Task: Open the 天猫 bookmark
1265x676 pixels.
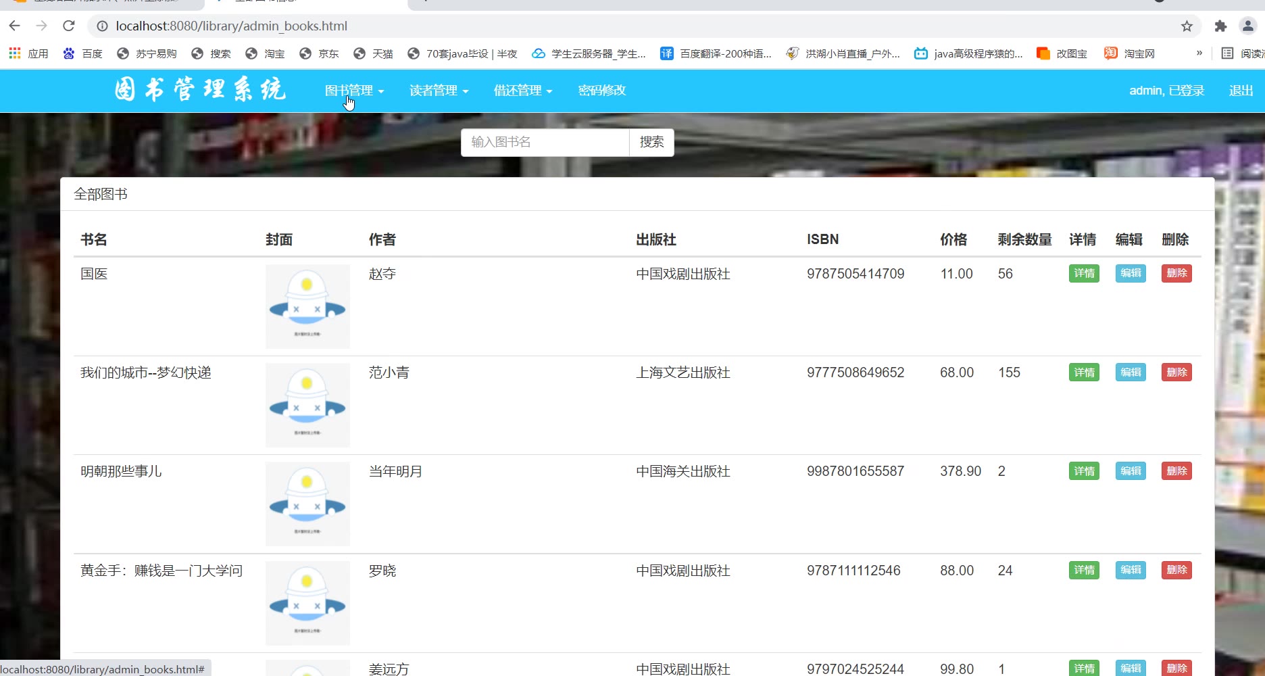Action: click(373, 53)
